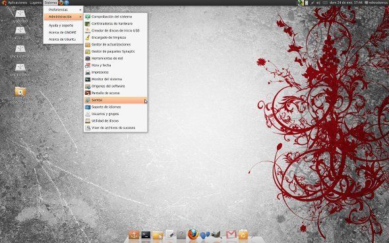389x243 pixels.
Task: Click the orange update icon in dock
Action: tap(243, 234)
